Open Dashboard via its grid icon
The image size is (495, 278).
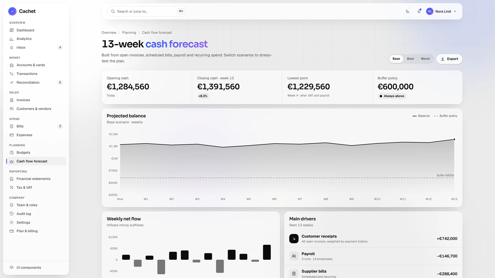[12, 30]
